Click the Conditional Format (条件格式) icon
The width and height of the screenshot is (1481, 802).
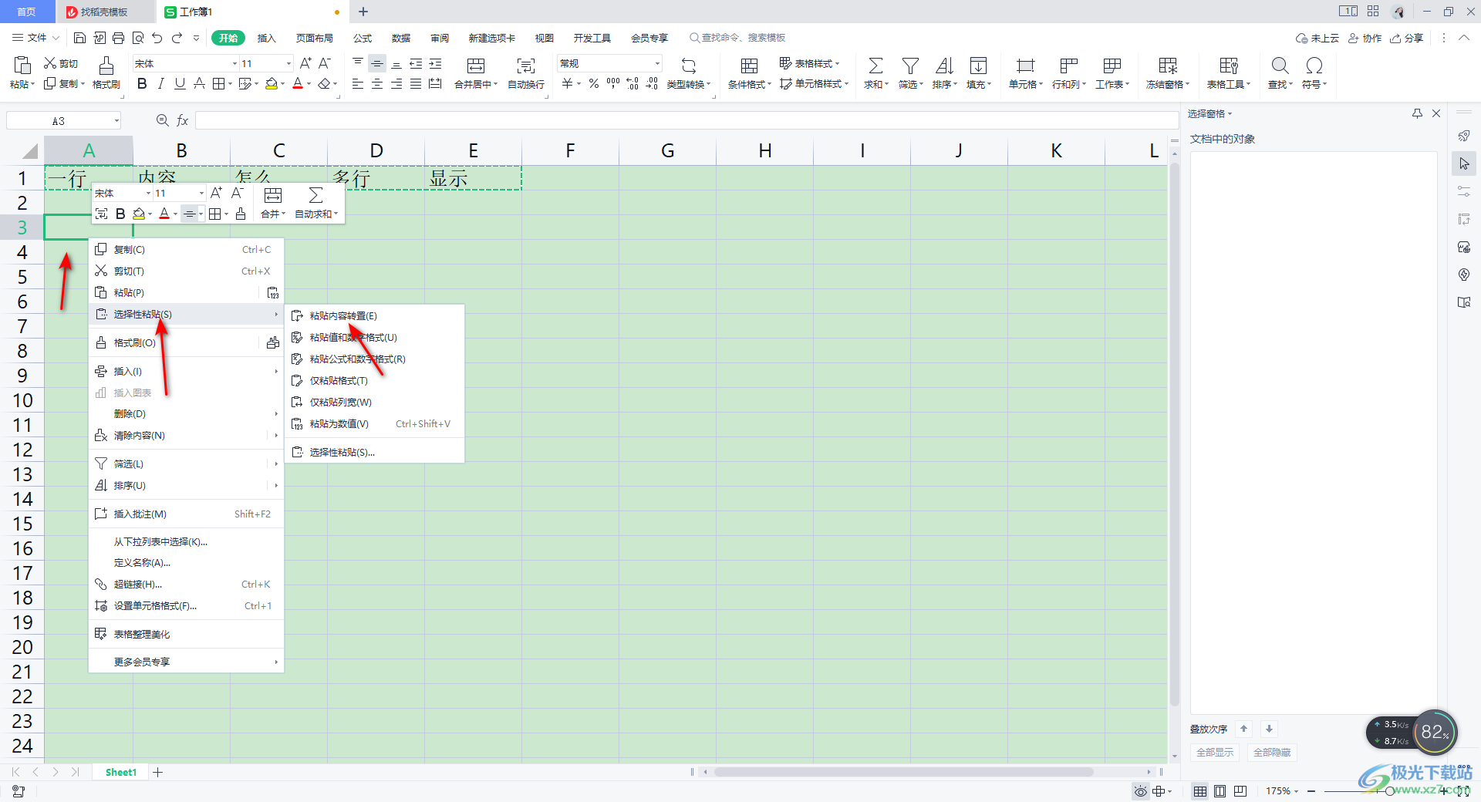(749, 66)
